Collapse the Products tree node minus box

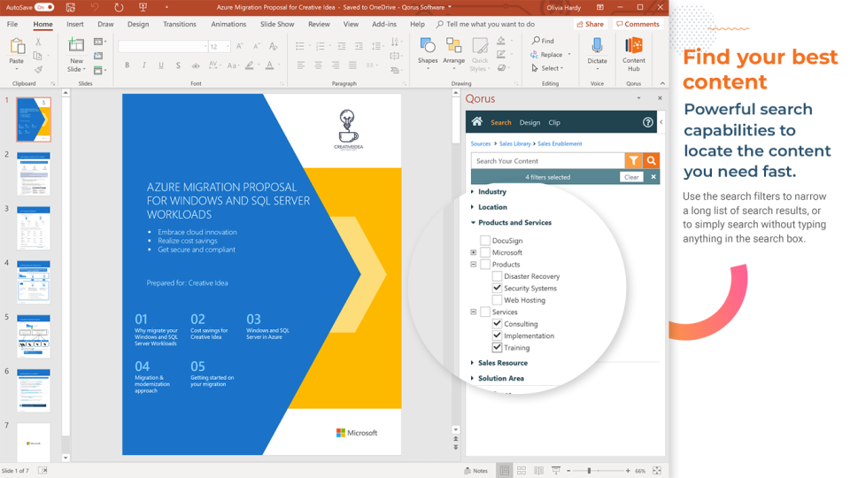473,264
